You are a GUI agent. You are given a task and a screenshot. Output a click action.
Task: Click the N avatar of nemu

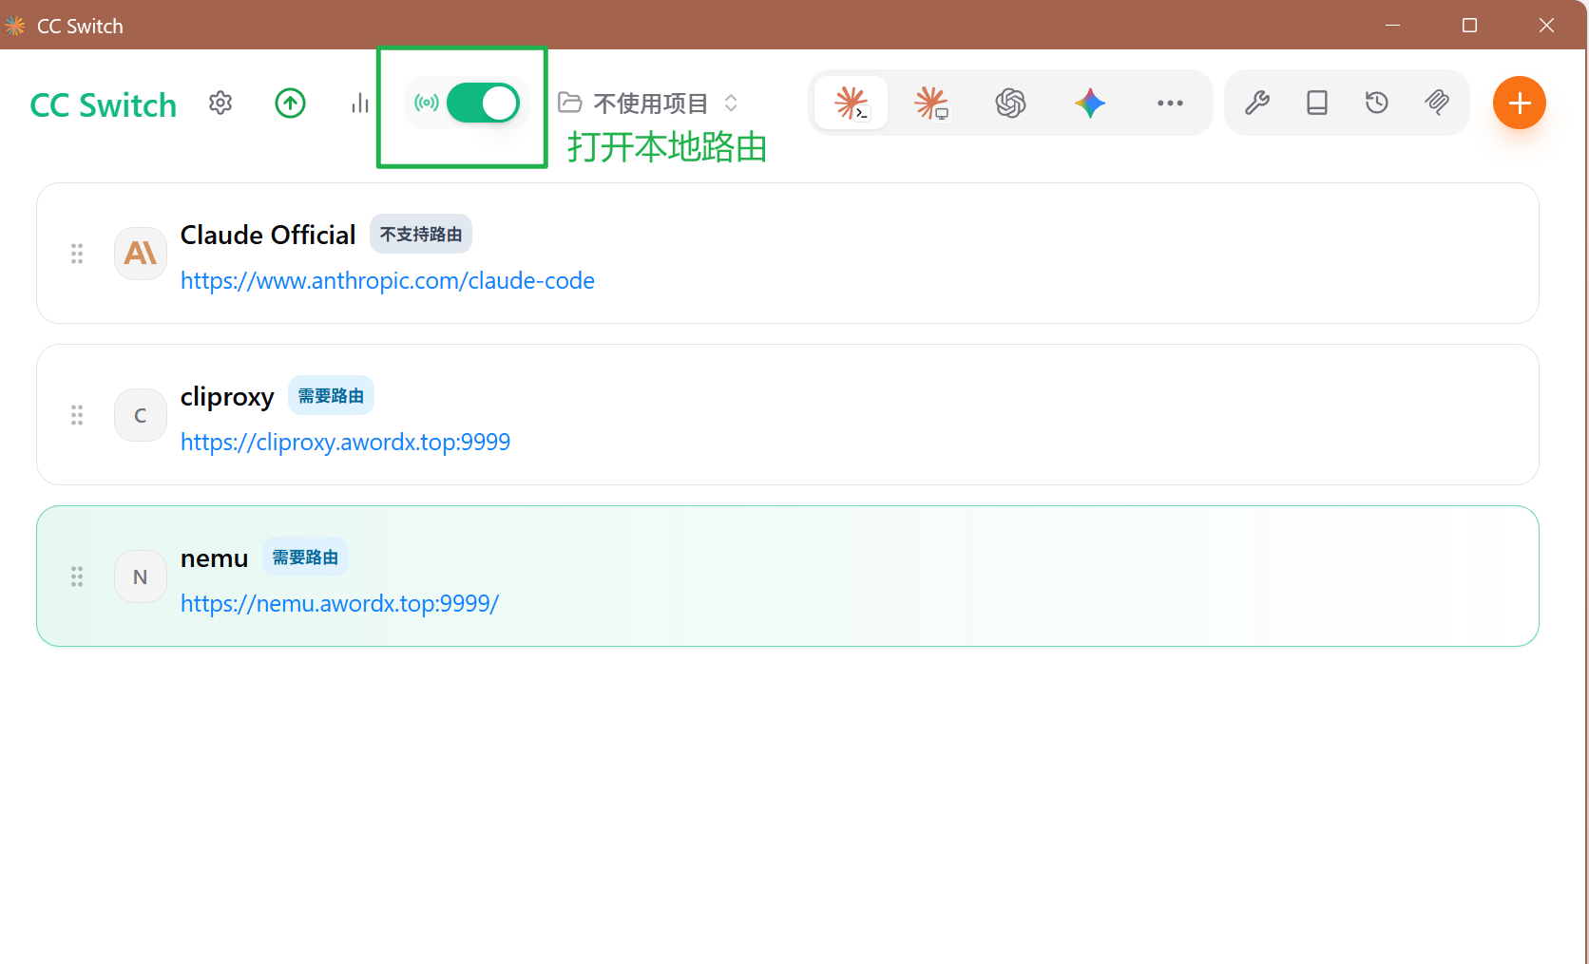click(x=141, y=577)
